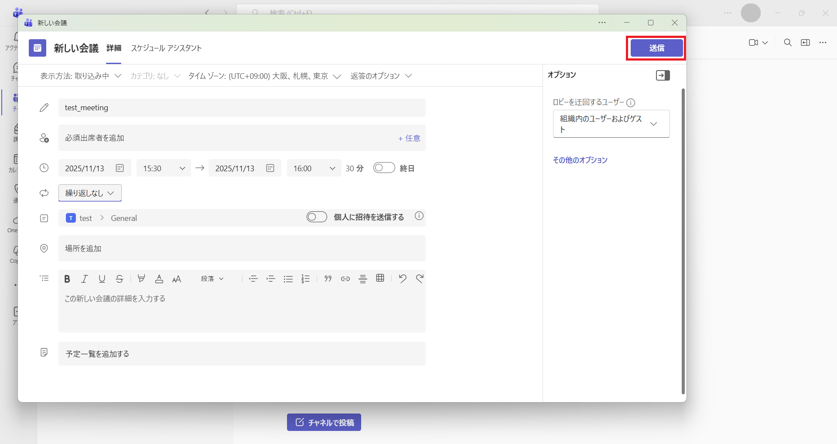Toggle the 終日 all-day switch
The image size is (837, 444).
click(x=384, y=168)
